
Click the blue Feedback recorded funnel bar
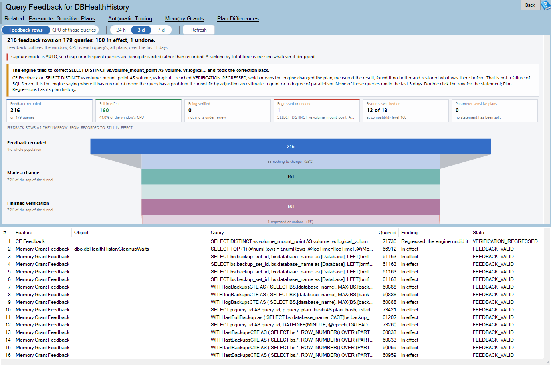pos(291,146)
